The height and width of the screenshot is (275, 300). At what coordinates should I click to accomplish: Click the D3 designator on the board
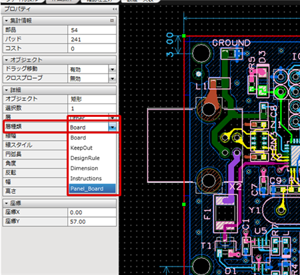[x=262, y=57]
